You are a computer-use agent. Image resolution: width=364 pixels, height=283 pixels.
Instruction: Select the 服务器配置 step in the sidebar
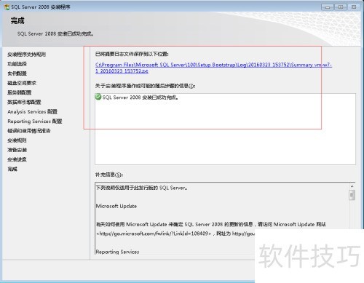coord(20,92)
